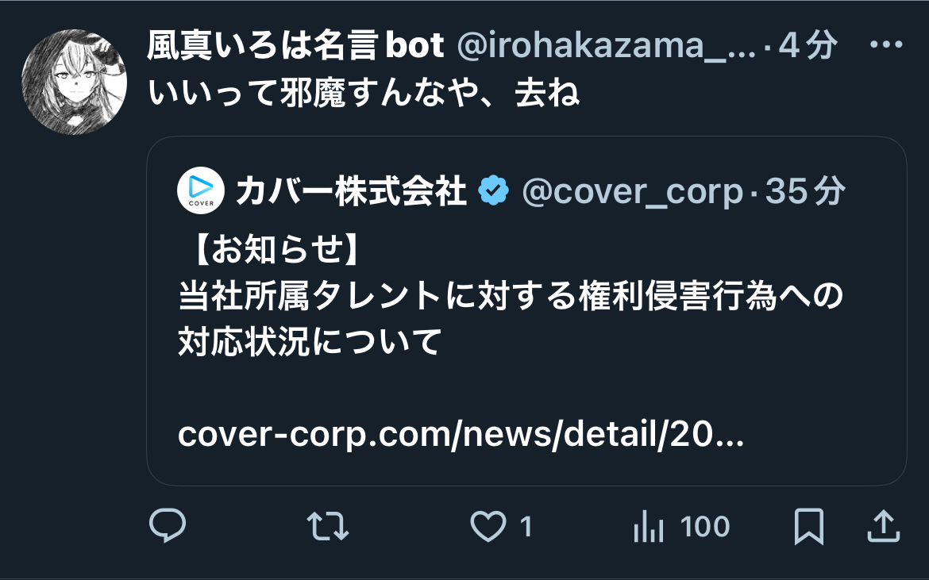Image resolution: width=929 pixels, height=580 pixels.
Task: View tweet analytics bar chart icon
Action: point(648,526)
